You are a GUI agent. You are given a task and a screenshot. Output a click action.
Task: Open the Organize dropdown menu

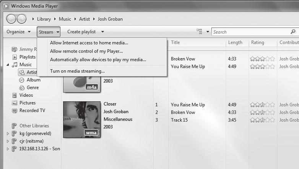pyautogui.click(x=18, y=32)
